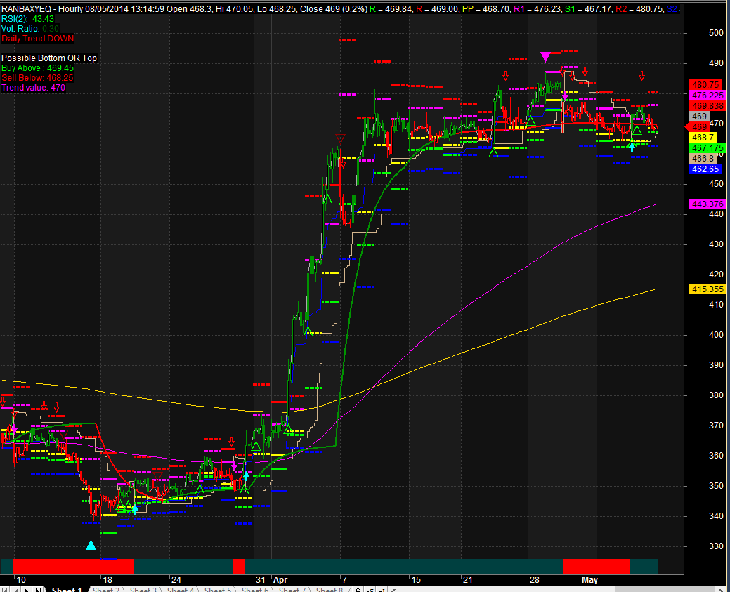
Task: Open the Sheet 4 tab
Action: [x=181, y=589]
